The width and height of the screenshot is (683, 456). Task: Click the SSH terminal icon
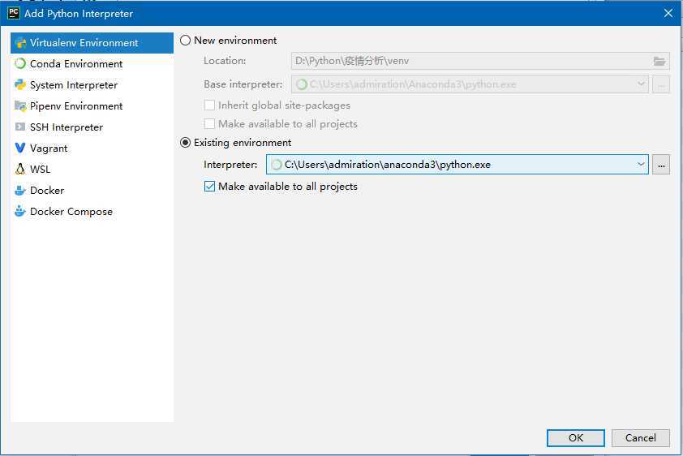20,127
